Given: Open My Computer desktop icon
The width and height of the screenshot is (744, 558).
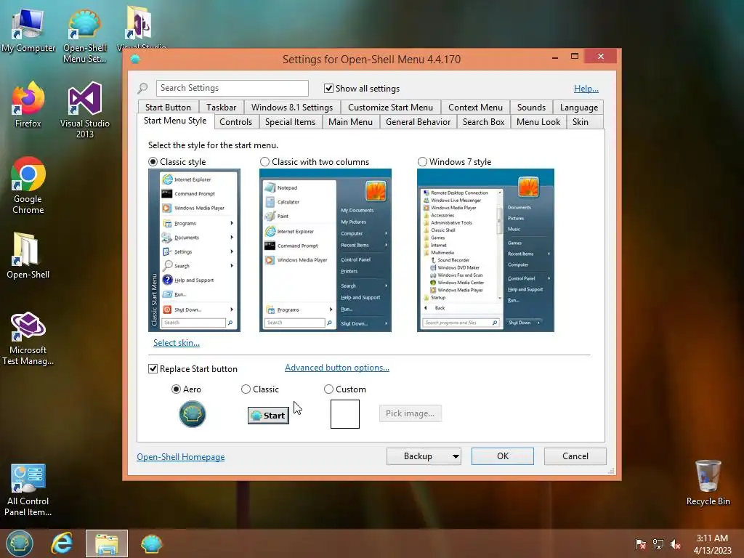Looking at the screenshot, I should pyautogui.click(x=28, y=29).
